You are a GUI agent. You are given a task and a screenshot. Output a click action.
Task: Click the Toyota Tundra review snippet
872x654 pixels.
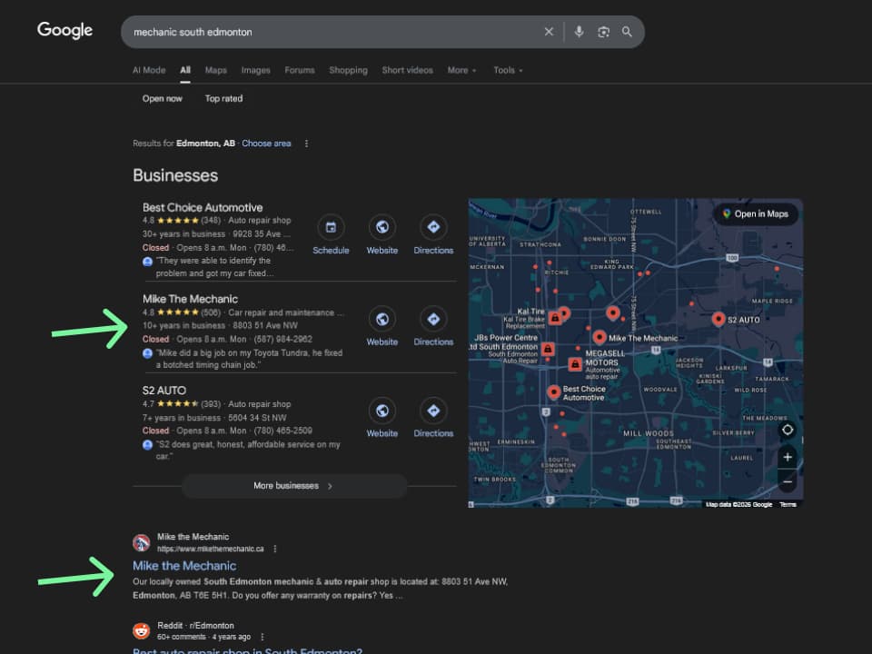click(x=250, y=359)
